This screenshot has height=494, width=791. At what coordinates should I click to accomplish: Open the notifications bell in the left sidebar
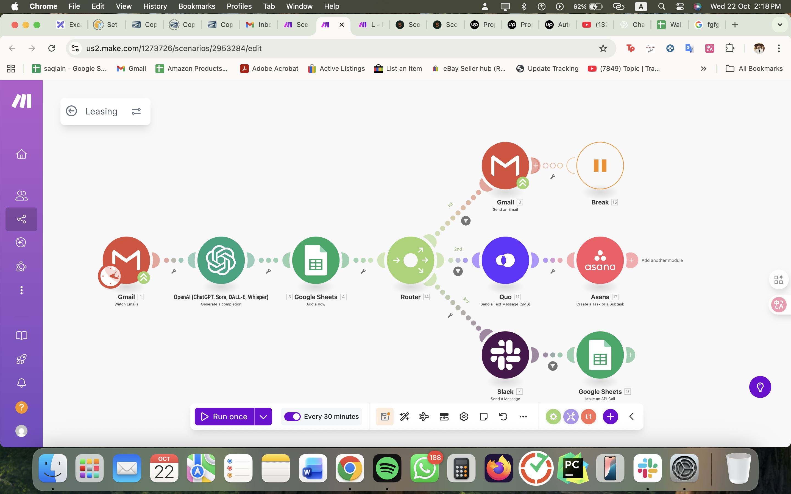coord(21,383)
